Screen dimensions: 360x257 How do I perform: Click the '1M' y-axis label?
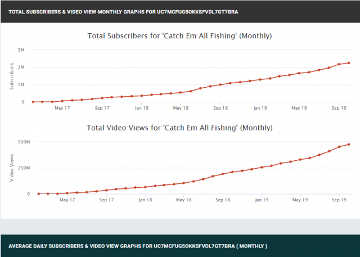coord(21,85)
